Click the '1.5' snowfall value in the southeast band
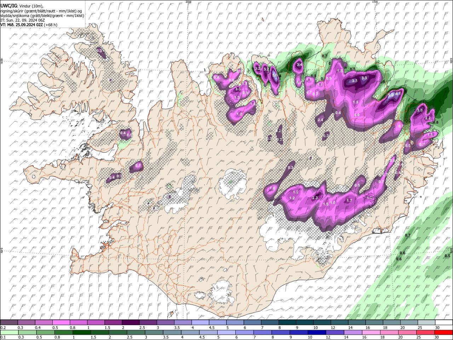The width and height of the screenshot is (453, 340). point(326,204)
